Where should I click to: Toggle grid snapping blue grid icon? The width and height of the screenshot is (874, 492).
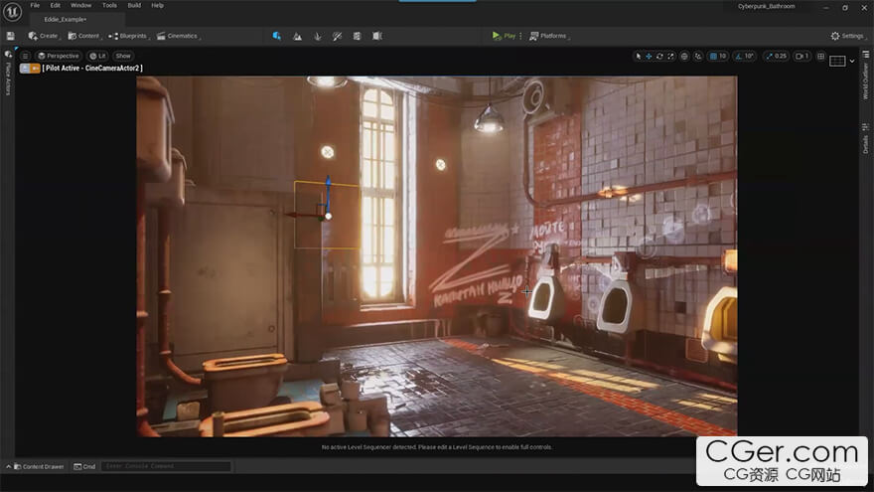pyautogui.click(x=713, y=57)
